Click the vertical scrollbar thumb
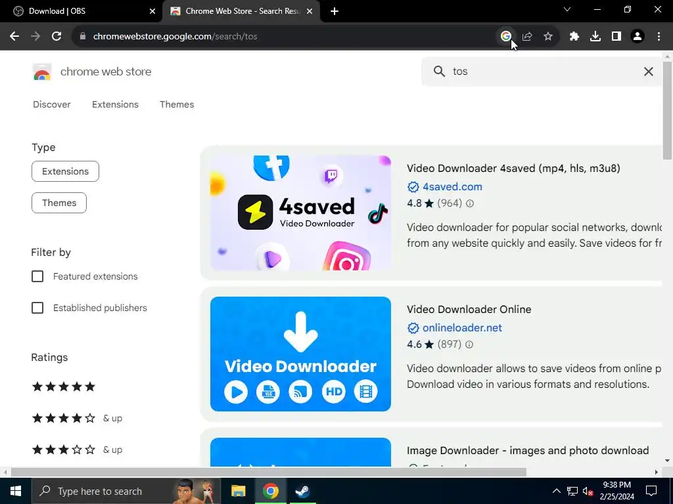673x504 pixels. click(x=667, y=110)
